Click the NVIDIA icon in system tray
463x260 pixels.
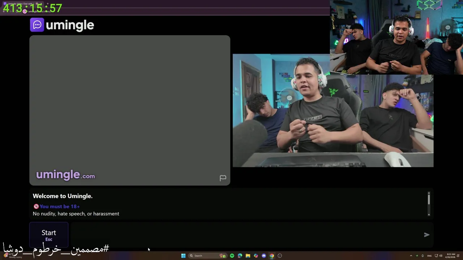pos(417,256)
